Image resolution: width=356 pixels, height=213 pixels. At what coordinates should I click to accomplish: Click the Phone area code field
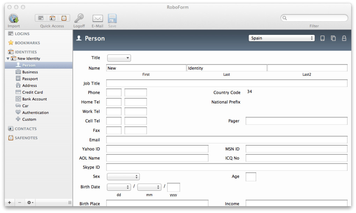[114, 92]
